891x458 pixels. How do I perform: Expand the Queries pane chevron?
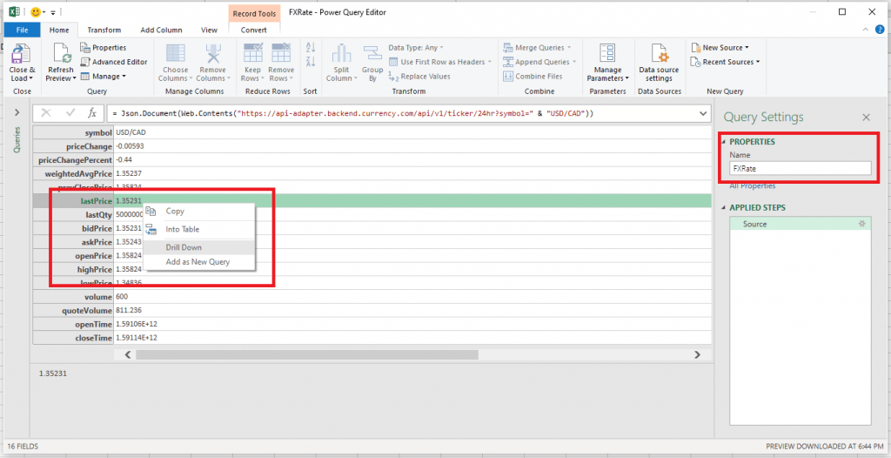coord(17,112)
